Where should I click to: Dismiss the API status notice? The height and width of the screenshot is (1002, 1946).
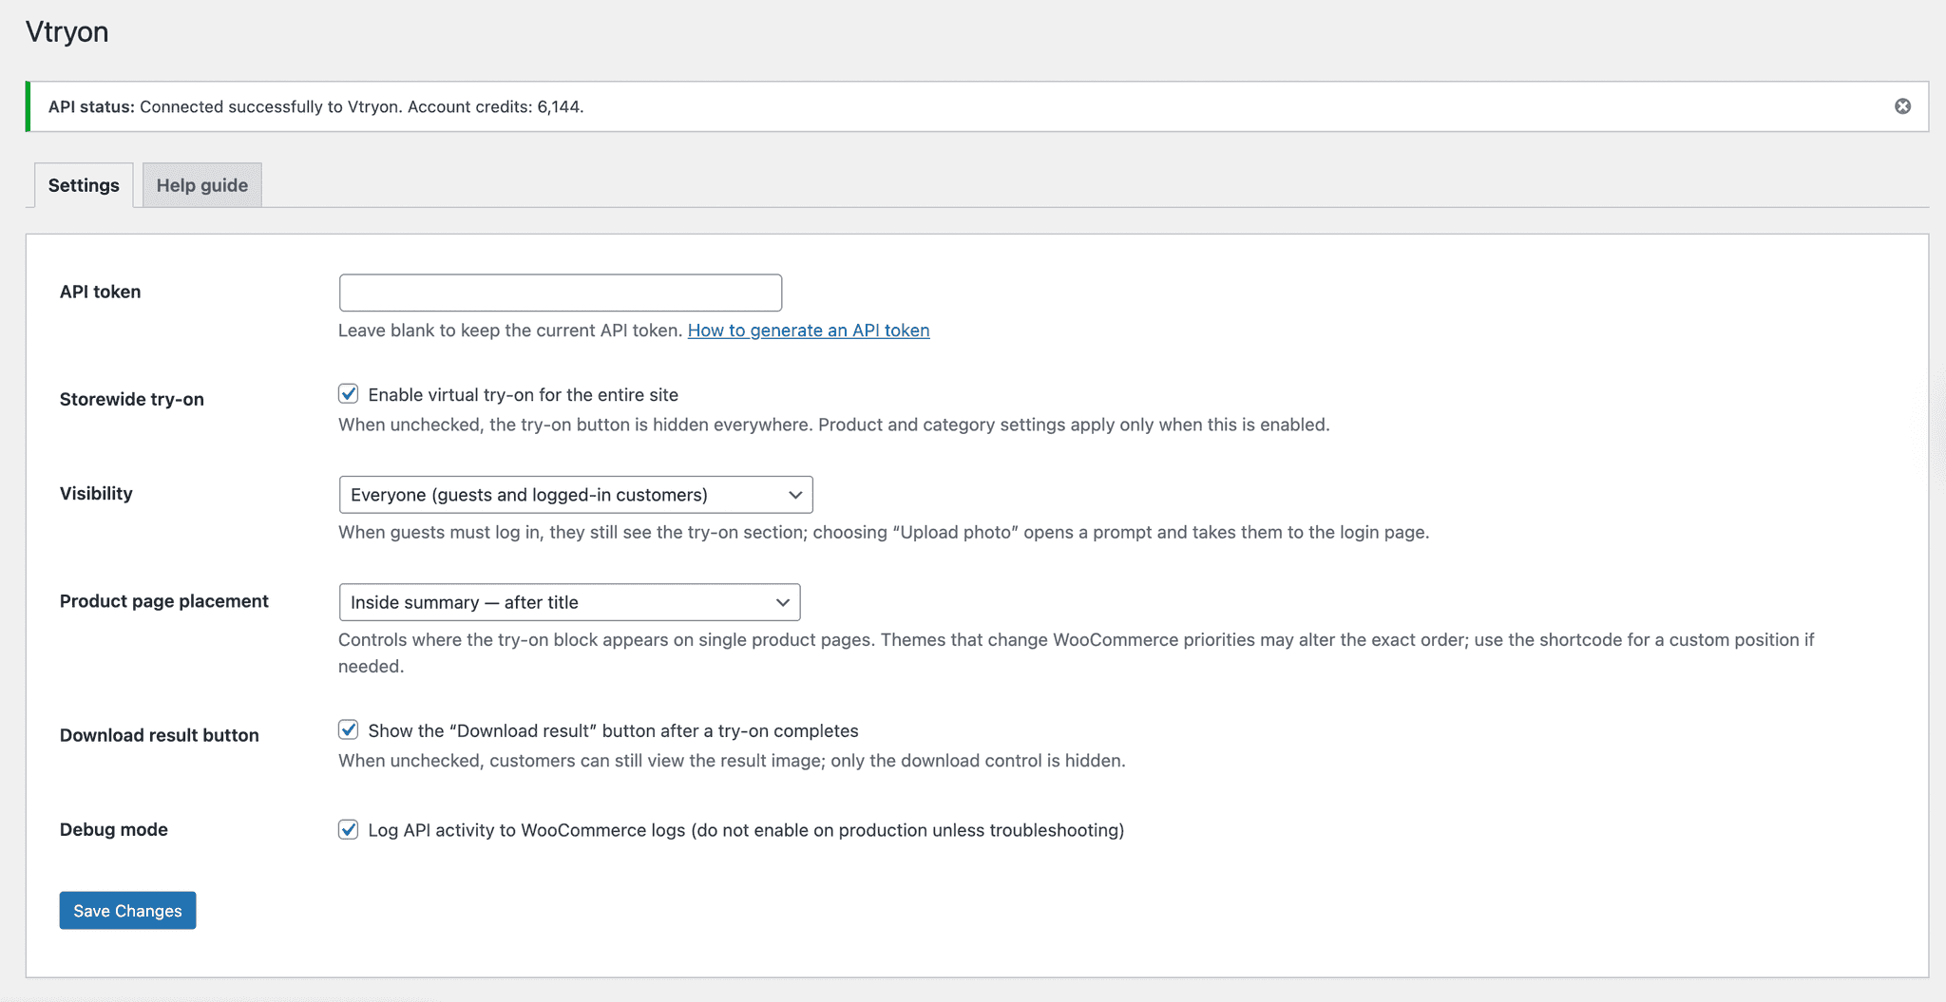1902,106
